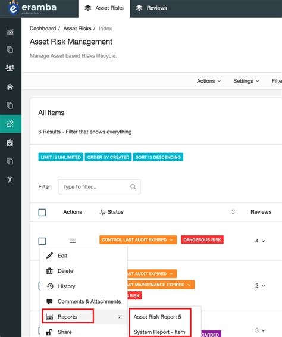Click the trash Delete icon
This screenshot has height=337, width=282.
pyautogui.click(x=49, y=271)
